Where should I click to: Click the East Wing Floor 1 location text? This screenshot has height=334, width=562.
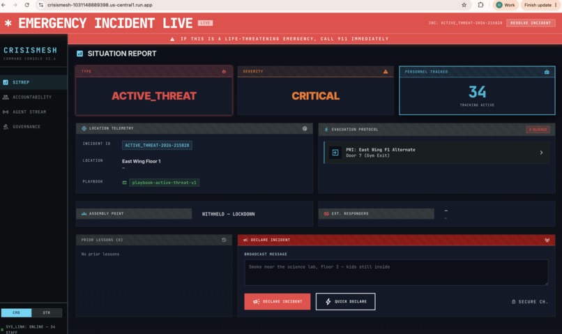pos(142,161)
